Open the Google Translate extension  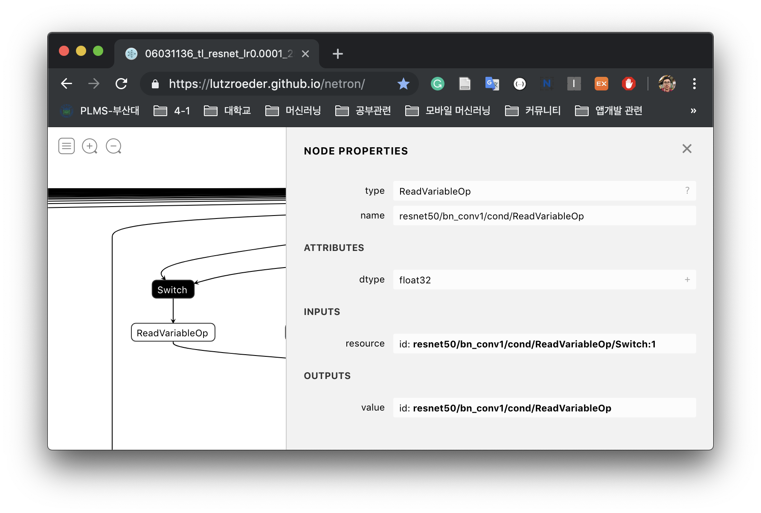coord(492,84)
